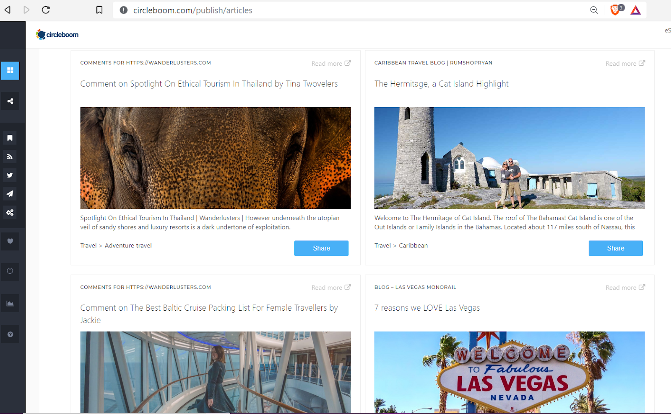View site information icon beside the URL
This screenshot has width=671, height=414.
click(x=123, y=10)
